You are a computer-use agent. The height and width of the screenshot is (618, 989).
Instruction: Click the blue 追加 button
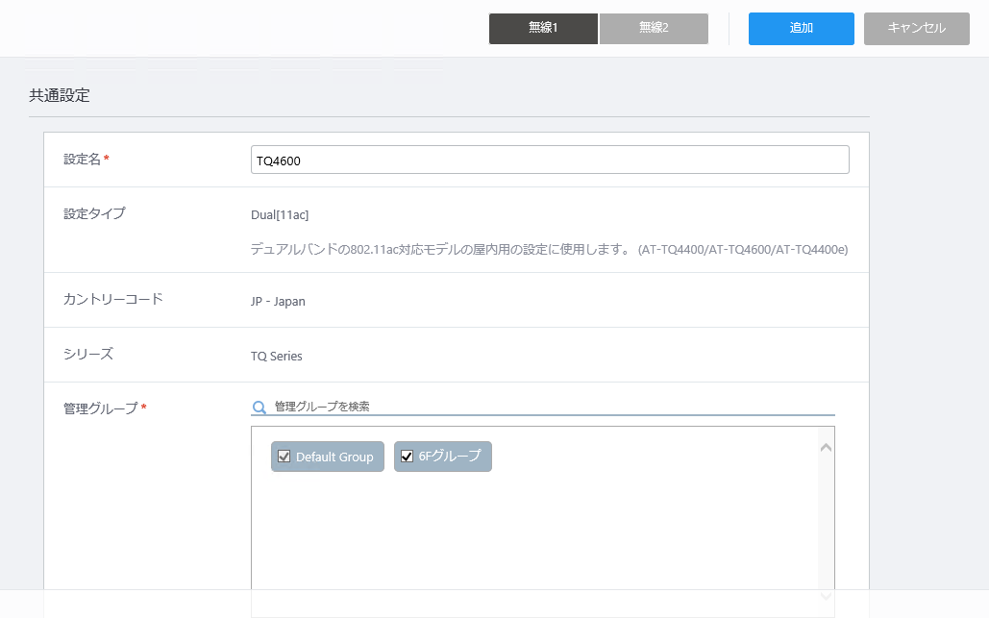coord(801,29)
